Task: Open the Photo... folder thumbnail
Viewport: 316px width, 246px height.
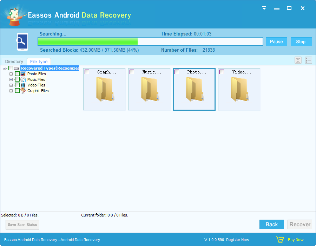Action: tap(194, 89)
